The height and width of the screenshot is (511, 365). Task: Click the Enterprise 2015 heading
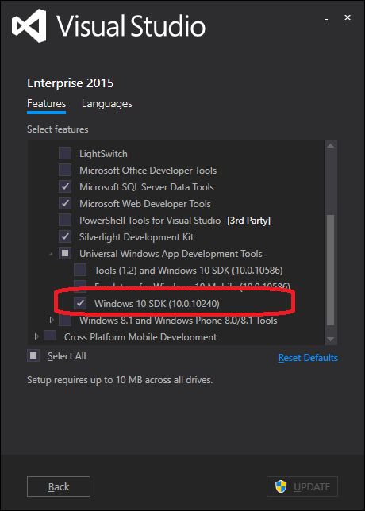(71, 83)
